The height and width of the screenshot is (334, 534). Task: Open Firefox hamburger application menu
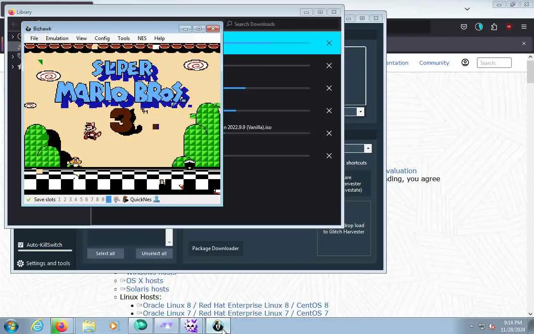[x=524, y=27]
